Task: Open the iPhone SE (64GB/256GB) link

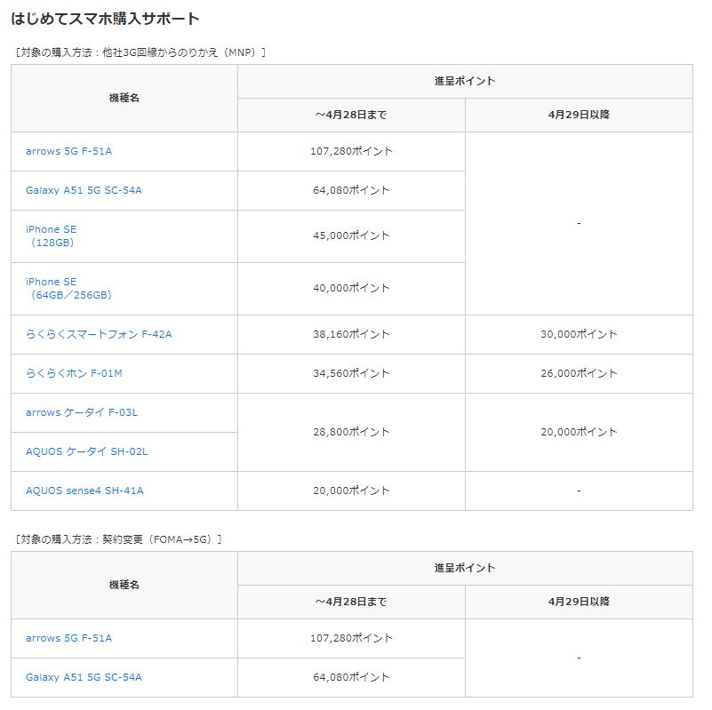Action: [x=68, y=288]
